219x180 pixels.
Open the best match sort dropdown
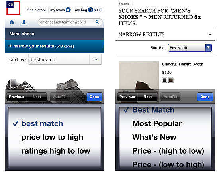(65, 59)
